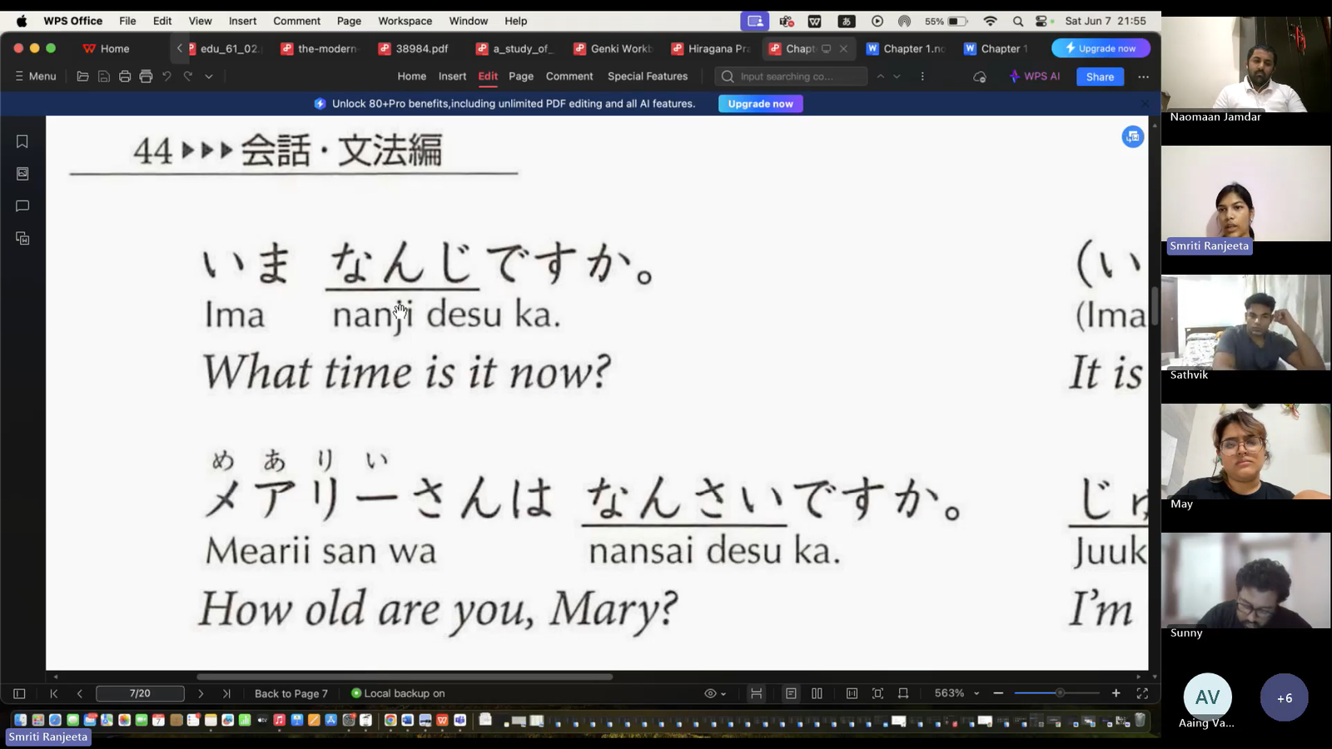Image resolution: width=1332 pixels, height=749 pixels.
Task: Open the 38984.pdf document tab
Action: coord(414,48)
